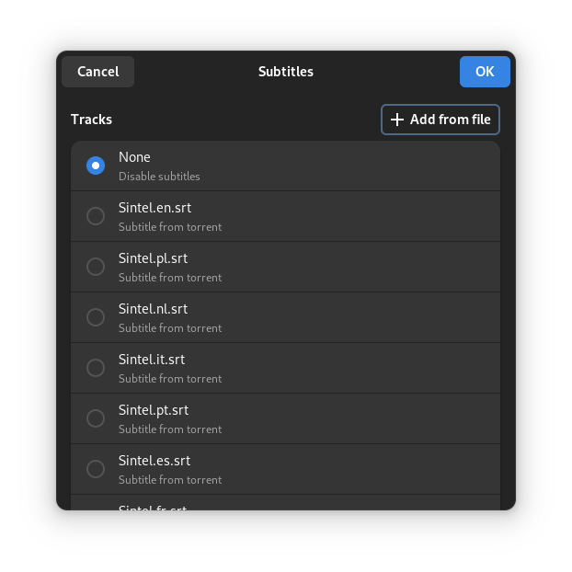Click the Sintel.it.srt track name text
Image resolution: width=572 pixels, height=572 pixels.
pyautogui.click(x=152, y=360)
